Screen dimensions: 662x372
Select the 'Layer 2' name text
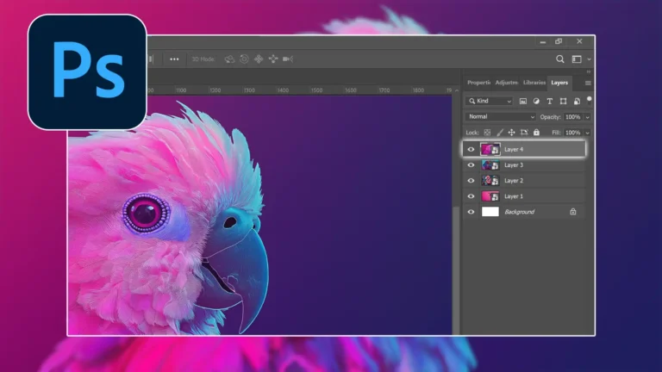coord(514,181)
